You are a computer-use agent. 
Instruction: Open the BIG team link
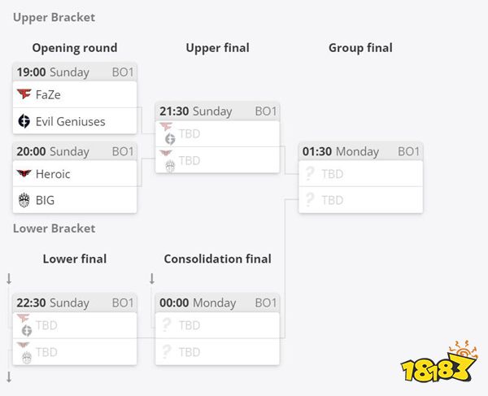coord(45,200)
